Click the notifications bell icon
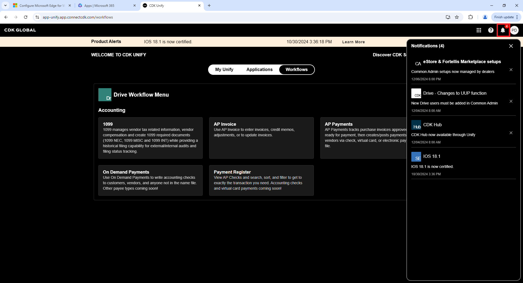Image resolution: width=523 pixels, height=283 pixels. click(503, 30)
